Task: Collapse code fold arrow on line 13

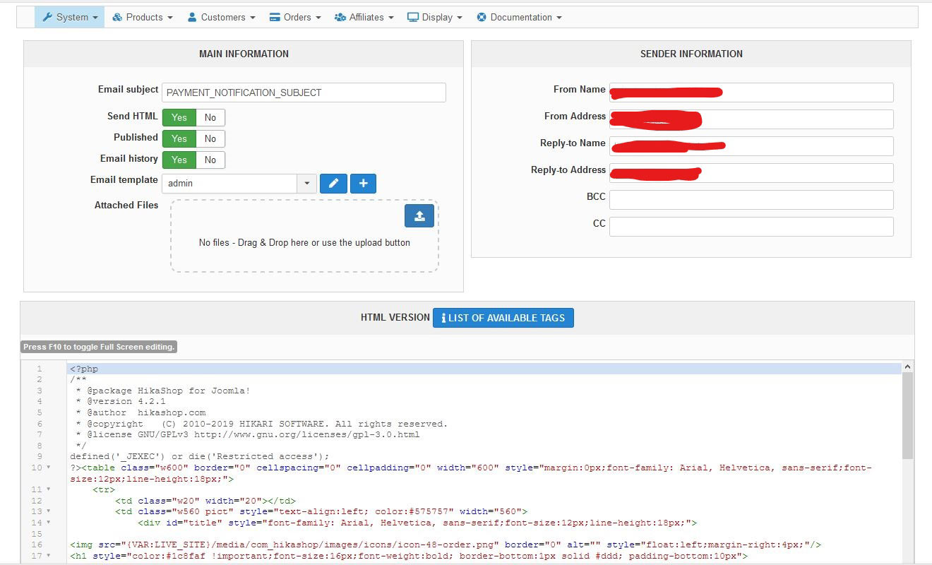Action: 49,511
